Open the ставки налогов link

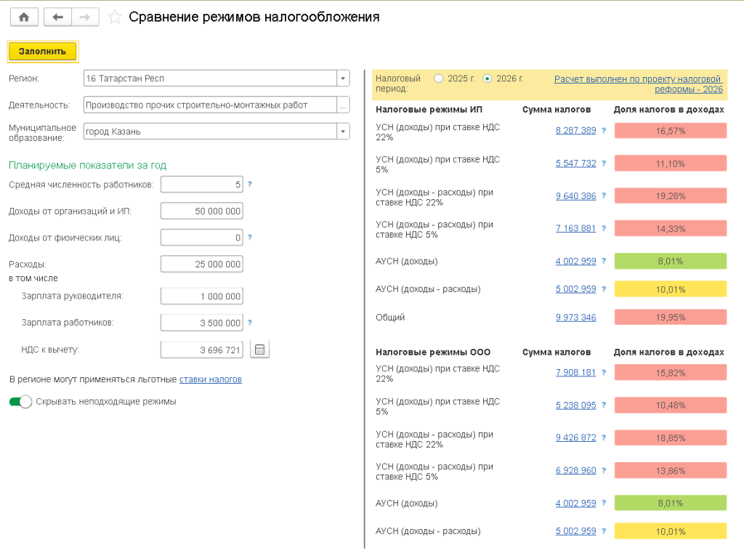[x=211, y=379]
